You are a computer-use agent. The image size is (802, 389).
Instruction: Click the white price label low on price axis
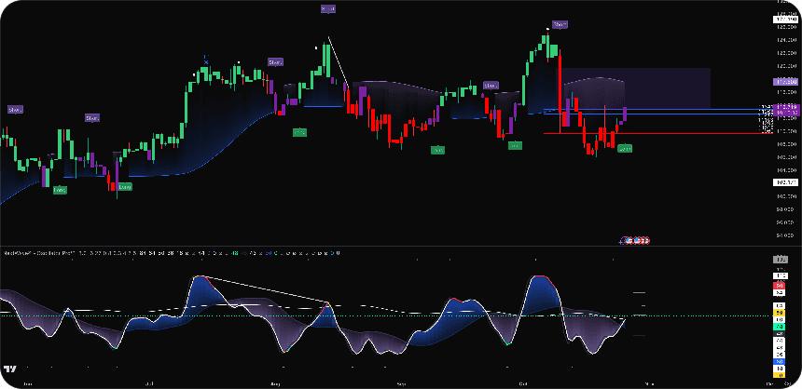(787, 181)
